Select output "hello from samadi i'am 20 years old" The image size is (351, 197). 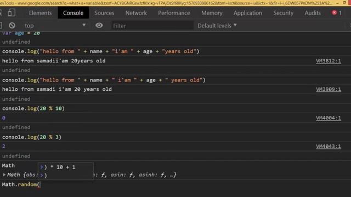click(x=57, y=89)
